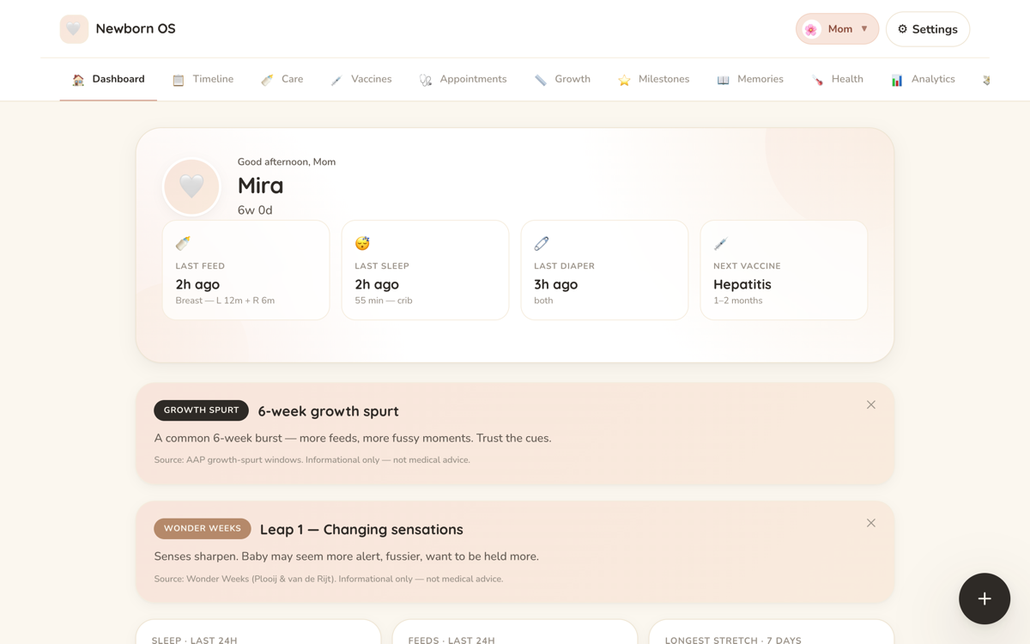Open the Next Vaccine Hepatitis card
Image resolution: width=1030 pixels, height=644 pixels.
[784, 270]
